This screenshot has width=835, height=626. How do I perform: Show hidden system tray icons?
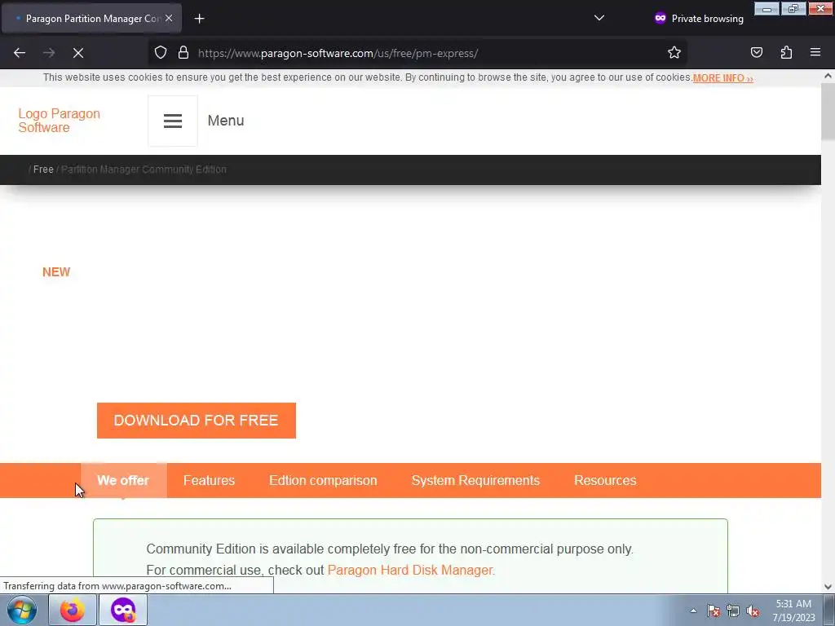point(693,611)
